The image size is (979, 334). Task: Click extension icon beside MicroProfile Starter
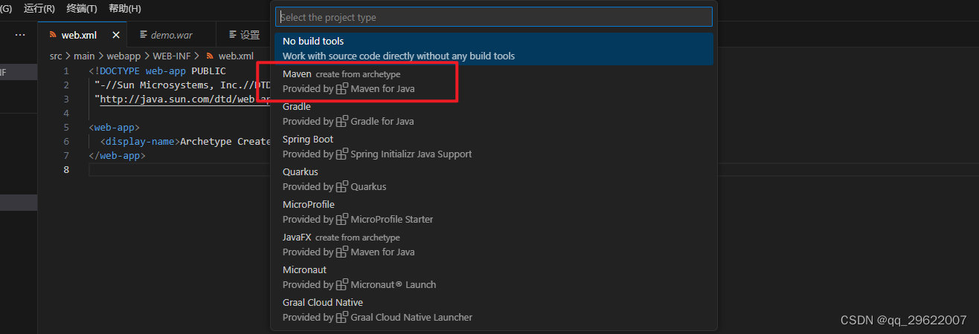(x=342, y=219)
